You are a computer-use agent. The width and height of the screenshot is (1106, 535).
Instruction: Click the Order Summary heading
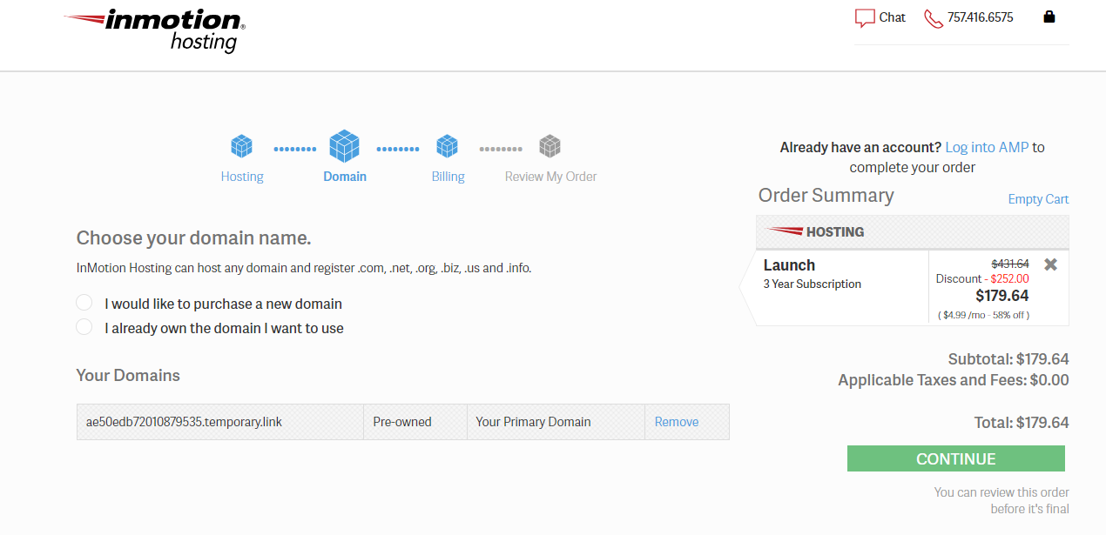(x=826, y=196)
